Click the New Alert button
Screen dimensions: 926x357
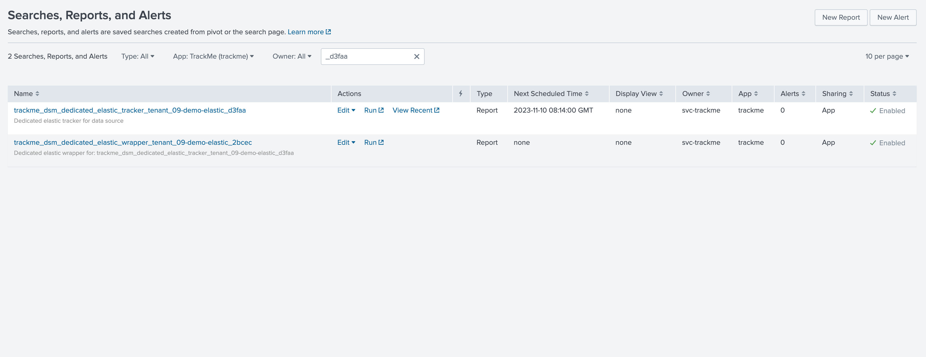coord(893,17)
